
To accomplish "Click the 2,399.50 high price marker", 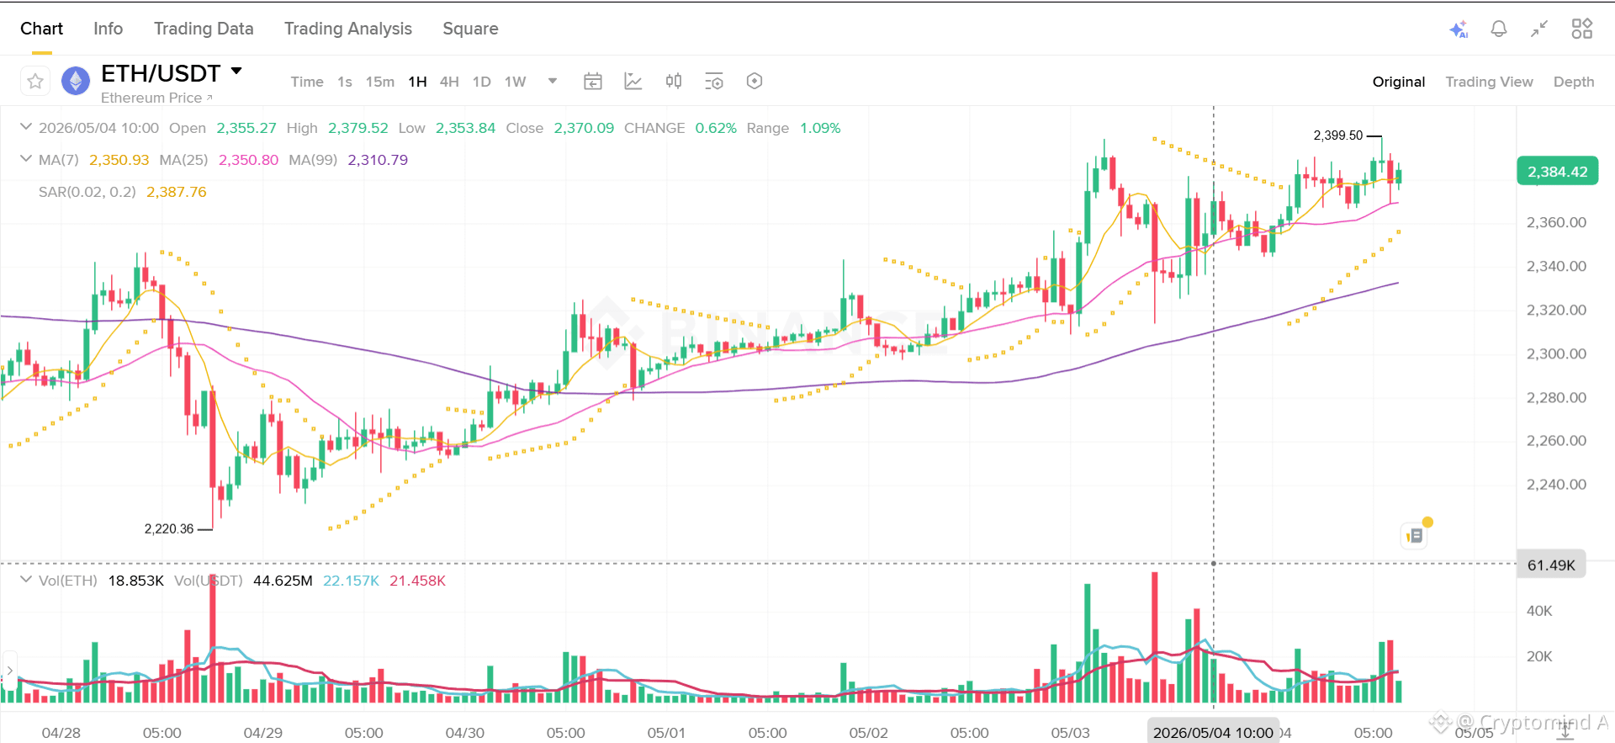I will point(1337,135).
